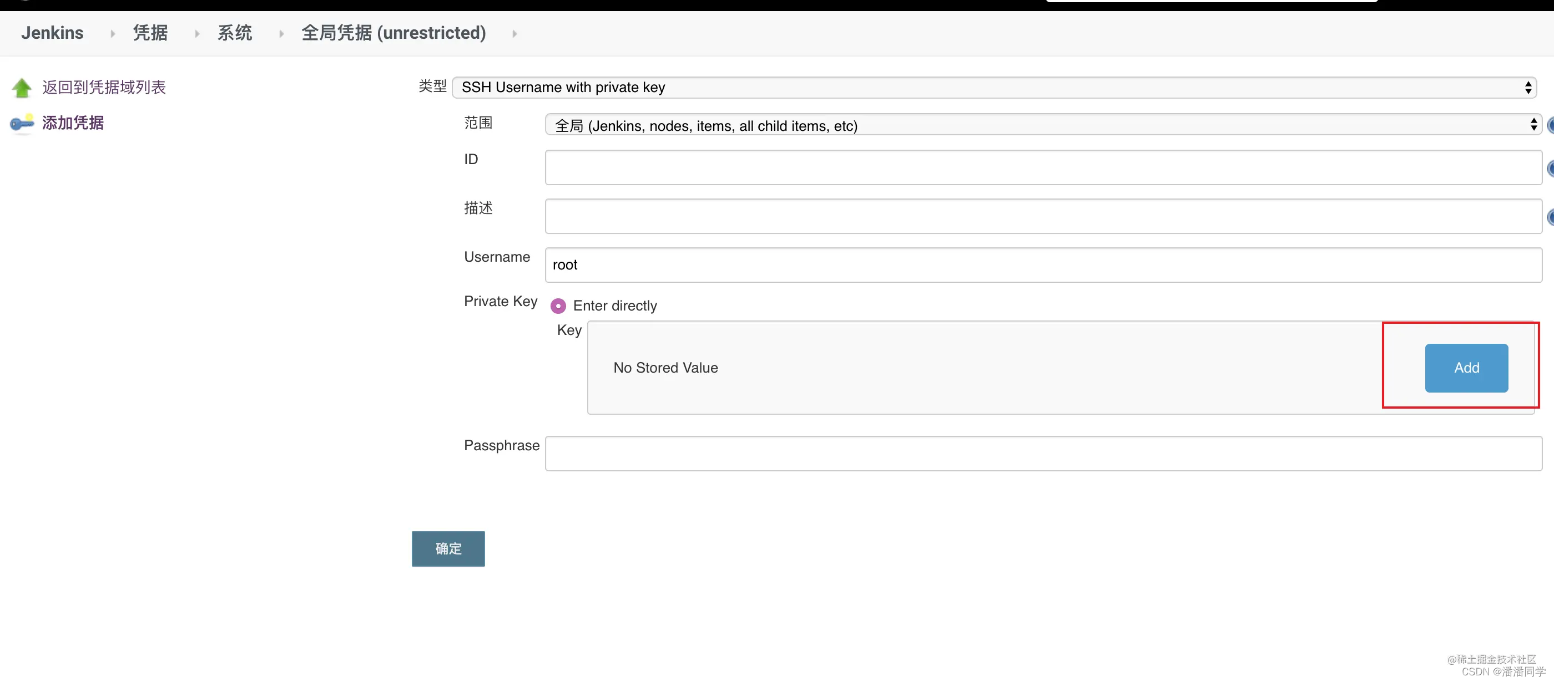Open the 范围 scope dropdown
The width and height of the screenshot is (1554, 682).
1043,125
